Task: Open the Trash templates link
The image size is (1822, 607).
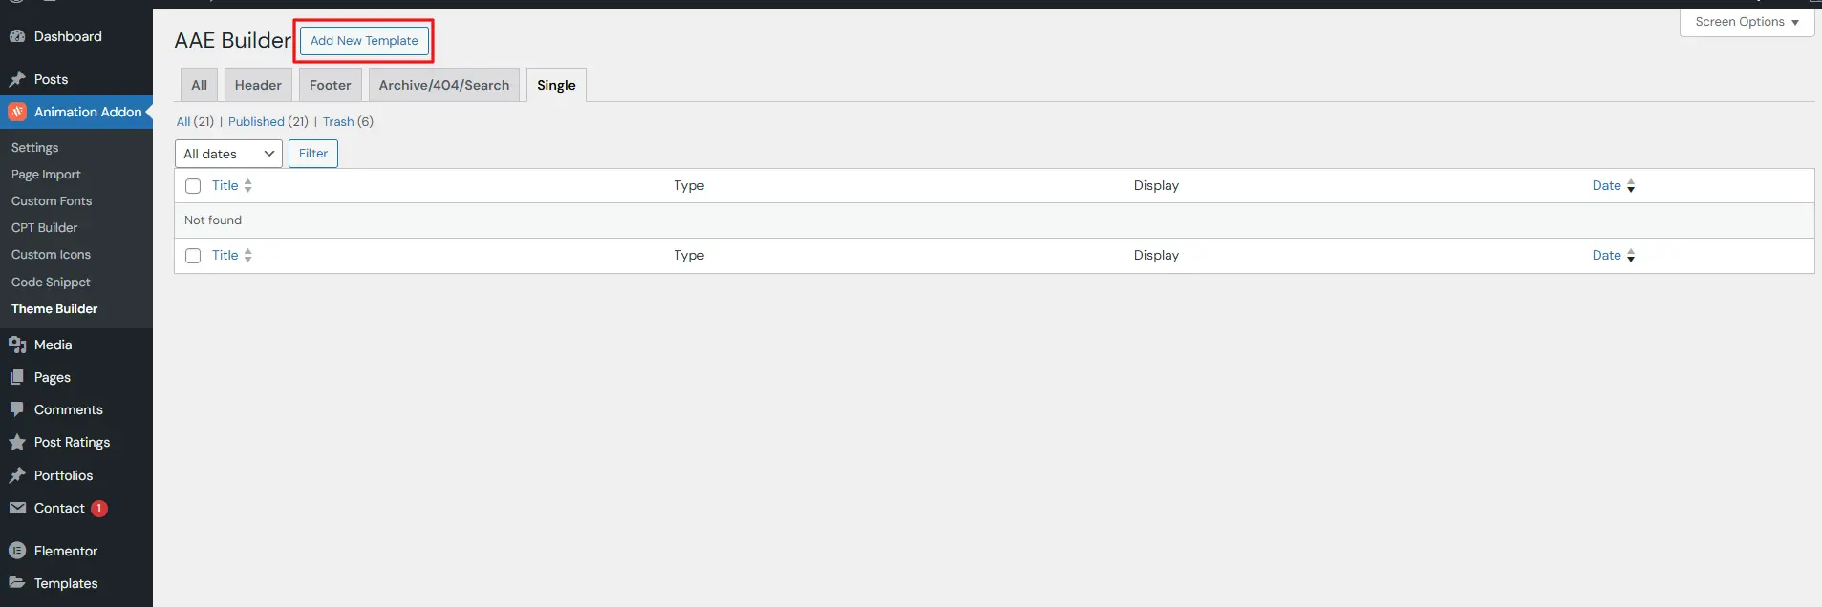Action: (338, 122)
